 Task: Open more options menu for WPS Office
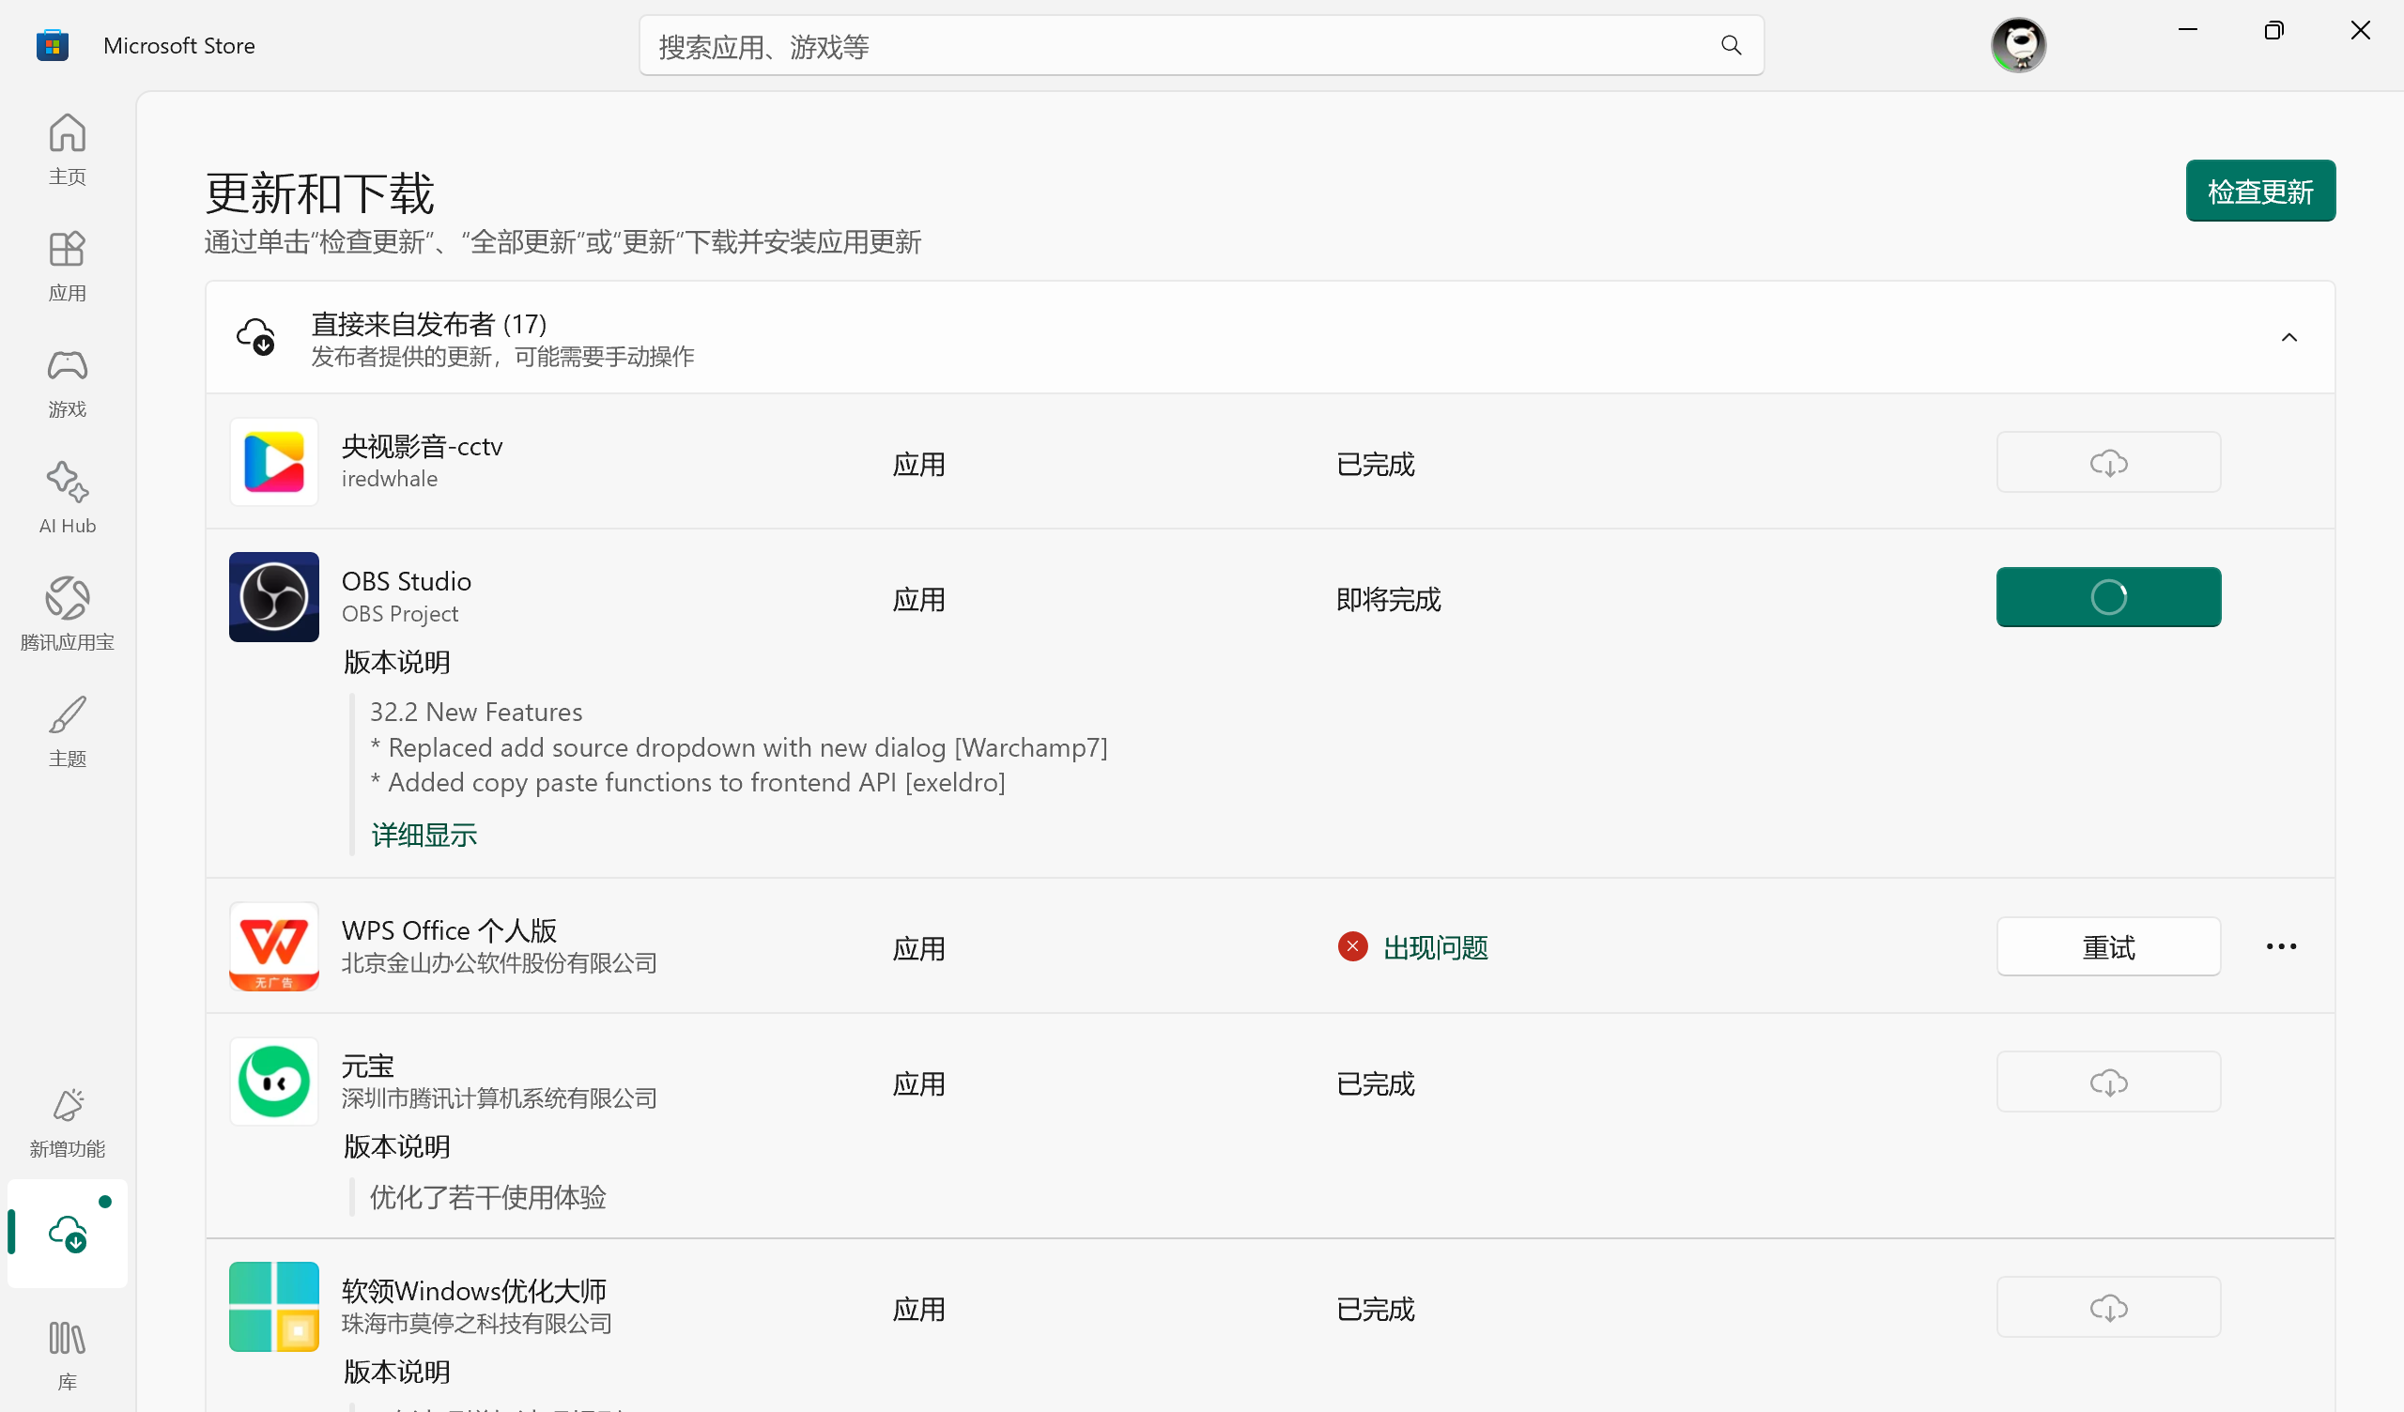pos(2281,946)
